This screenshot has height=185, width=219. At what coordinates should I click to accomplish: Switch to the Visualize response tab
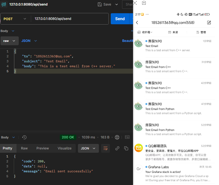(64, 148)
